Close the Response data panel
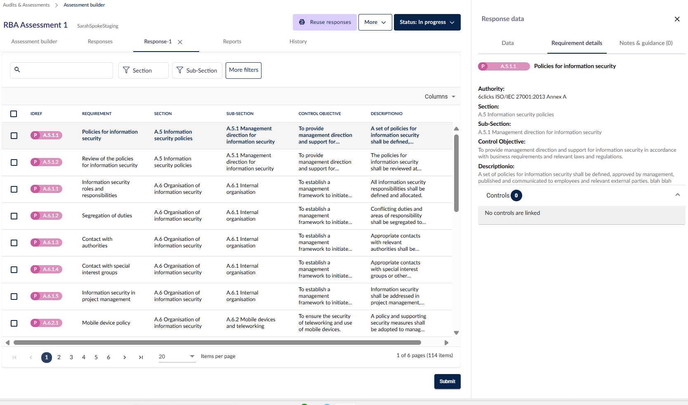This screenshot has width=688, height=405. [x=677, y=19]
